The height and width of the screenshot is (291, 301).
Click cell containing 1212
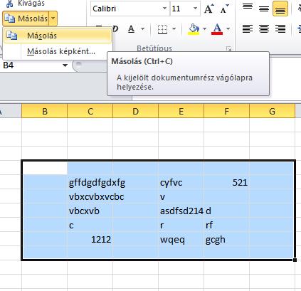[90, 239]
